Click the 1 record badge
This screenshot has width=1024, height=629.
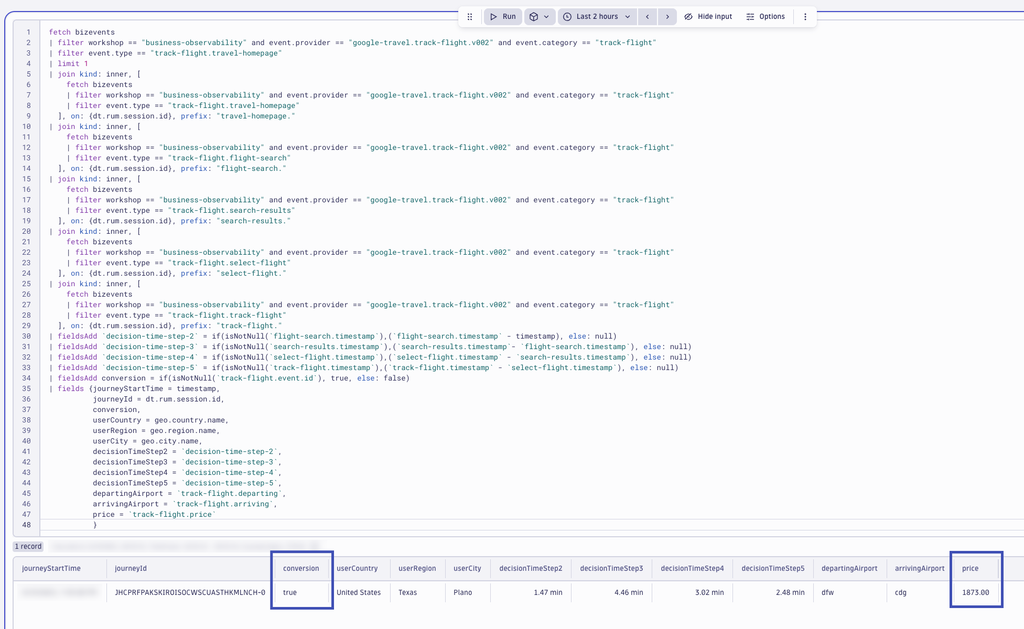[x=28, y=547]
